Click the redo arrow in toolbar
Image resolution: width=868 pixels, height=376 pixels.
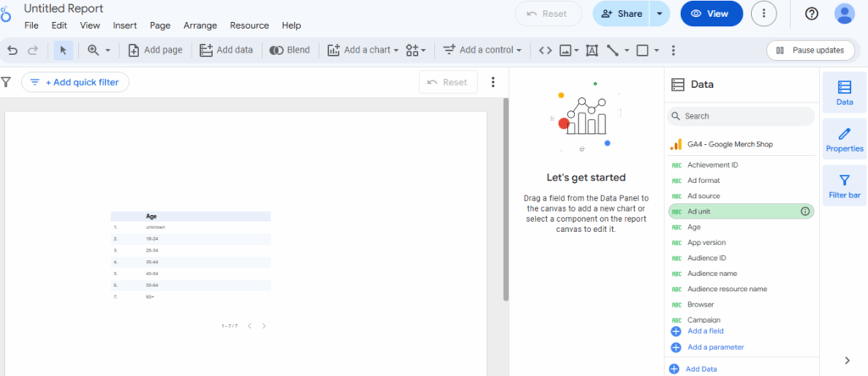tap(33, 50)
